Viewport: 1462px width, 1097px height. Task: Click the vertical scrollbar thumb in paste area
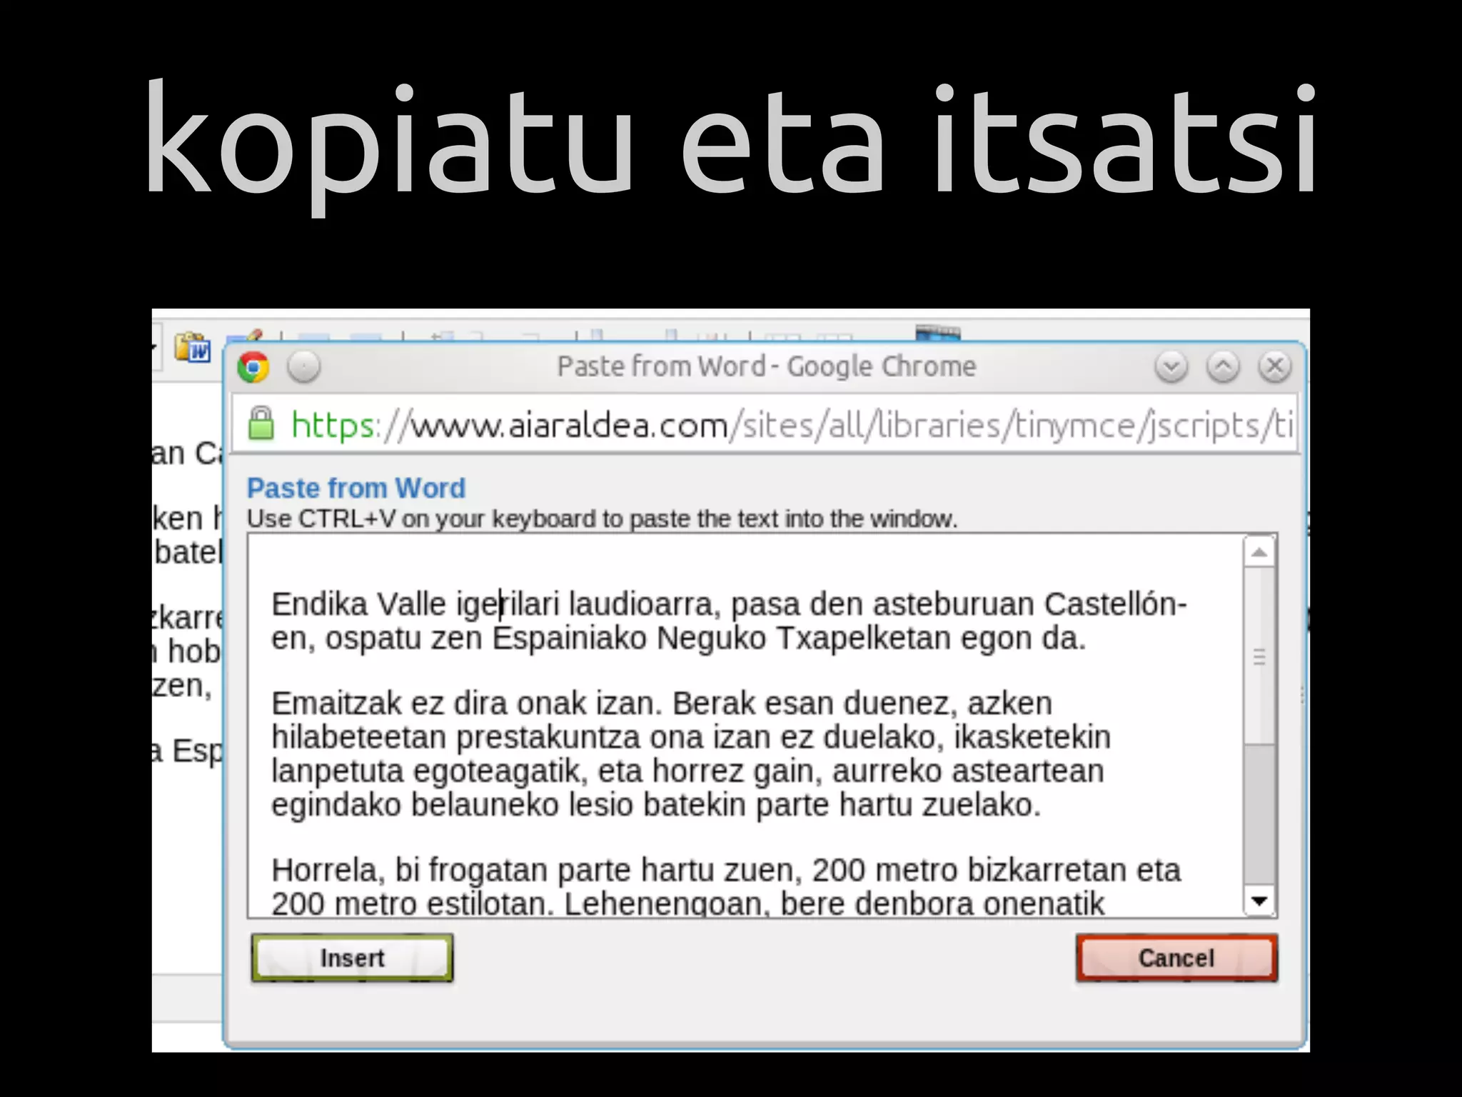pyautogui.click(x=1259, y=656)
